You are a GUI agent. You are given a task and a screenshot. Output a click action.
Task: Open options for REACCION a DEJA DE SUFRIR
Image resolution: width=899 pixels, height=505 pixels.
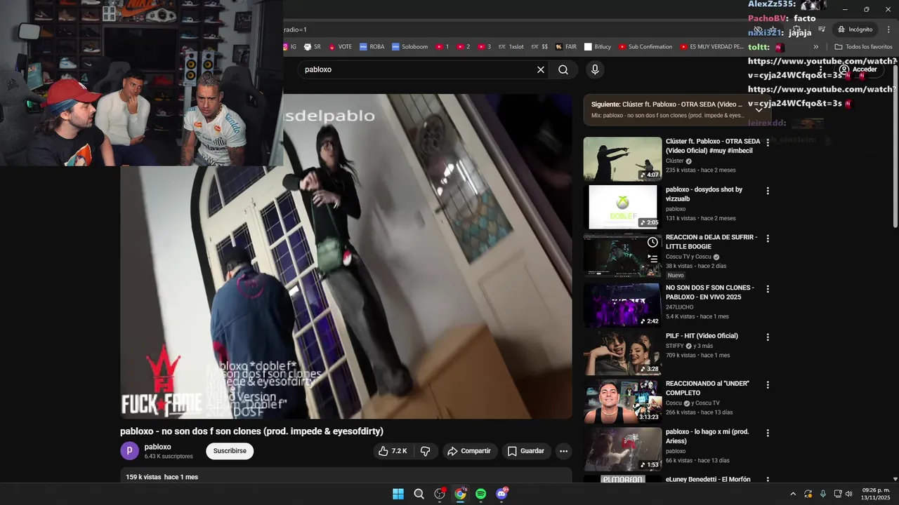coord(768,238)
